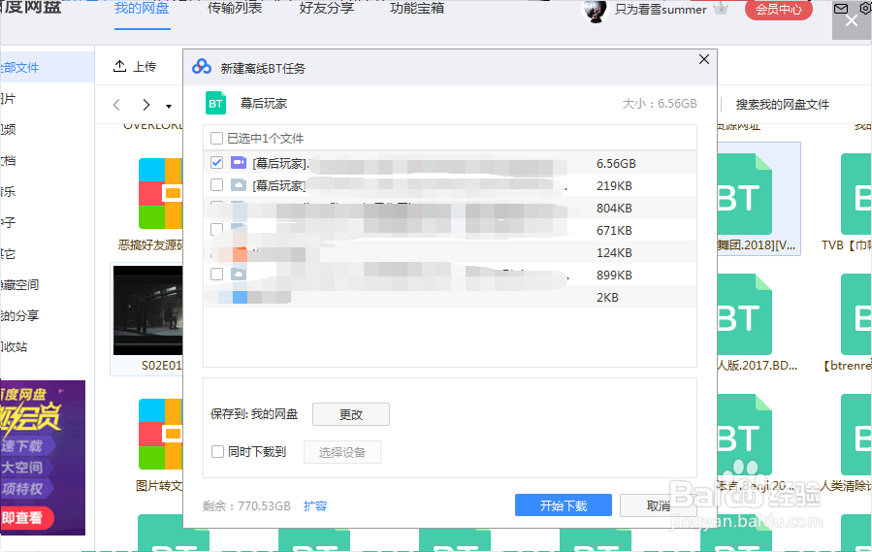The width and height of the screenshot is (872, 552).
Task: Click the 804KB size cell
Action: click(x=614, y=209)
